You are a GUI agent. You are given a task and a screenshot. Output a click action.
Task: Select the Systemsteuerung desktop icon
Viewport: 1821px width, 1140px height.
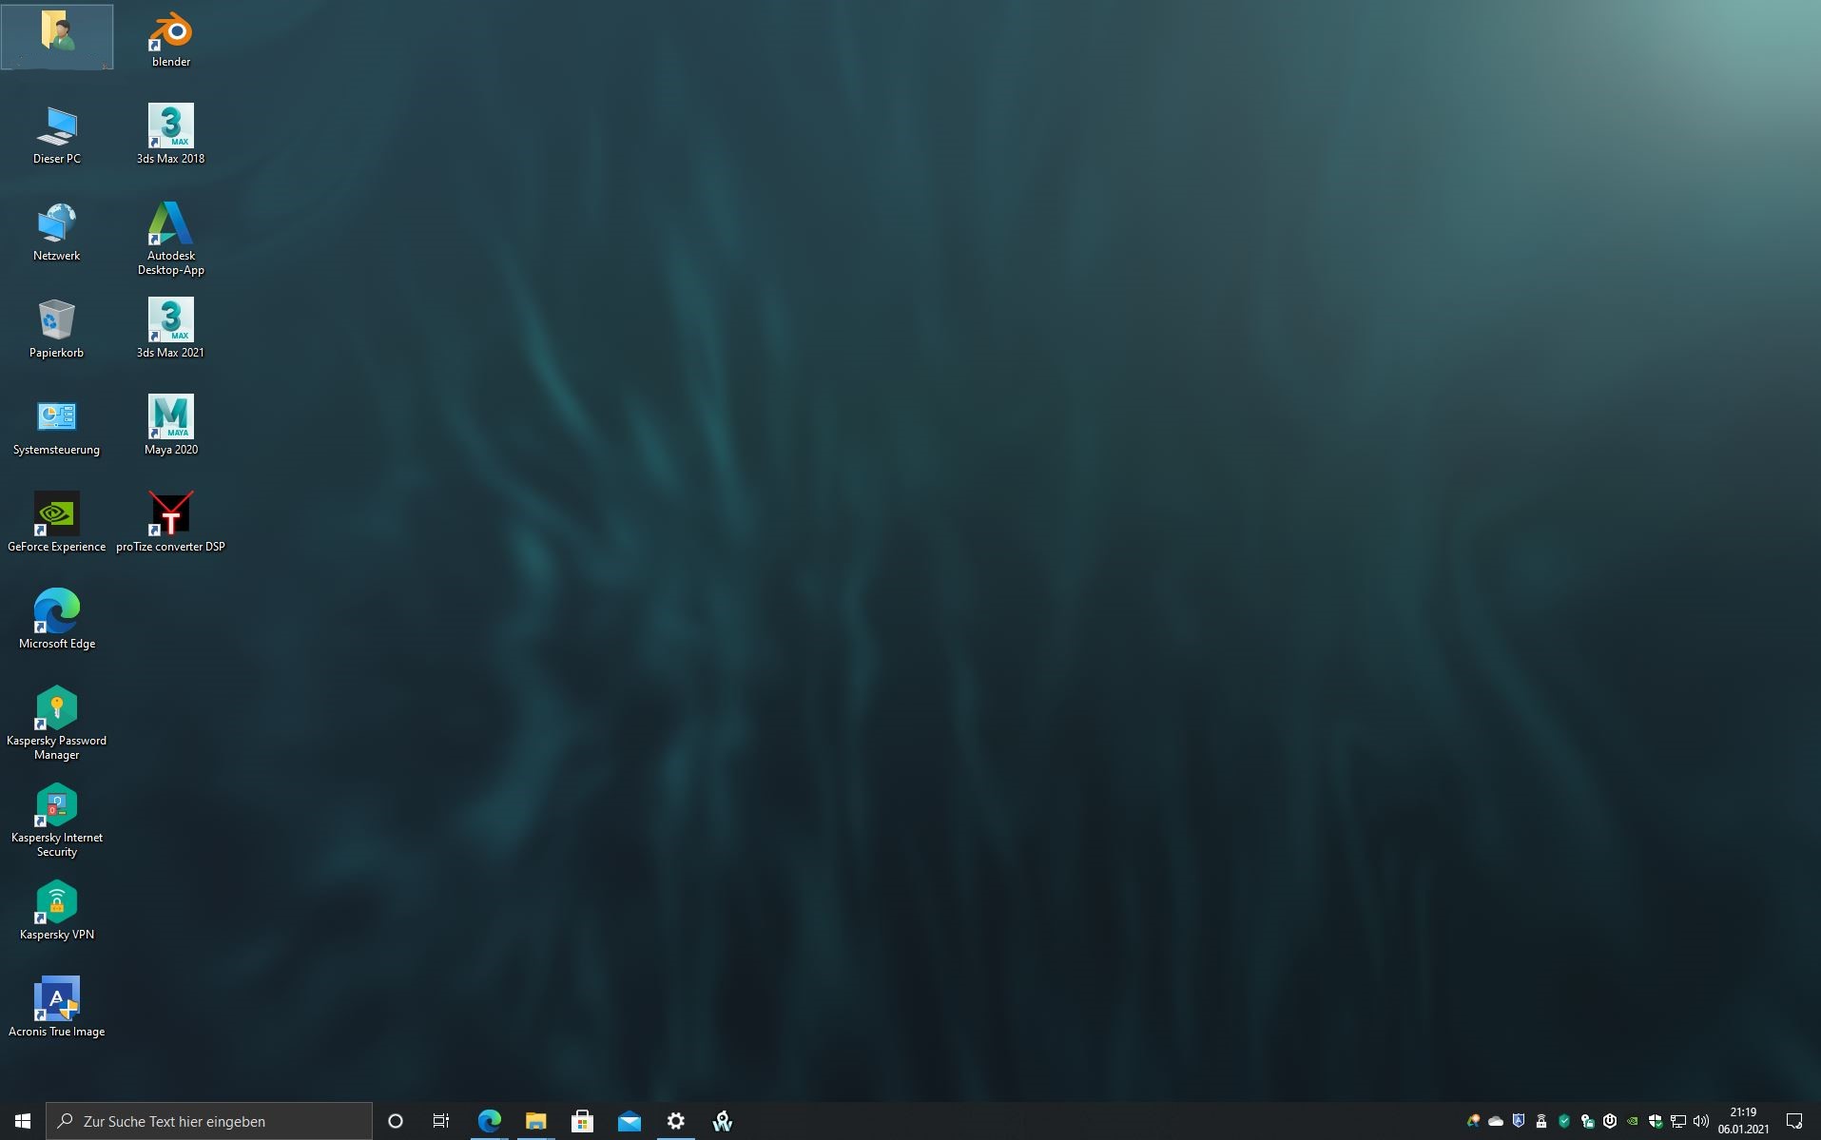(57, 426)
